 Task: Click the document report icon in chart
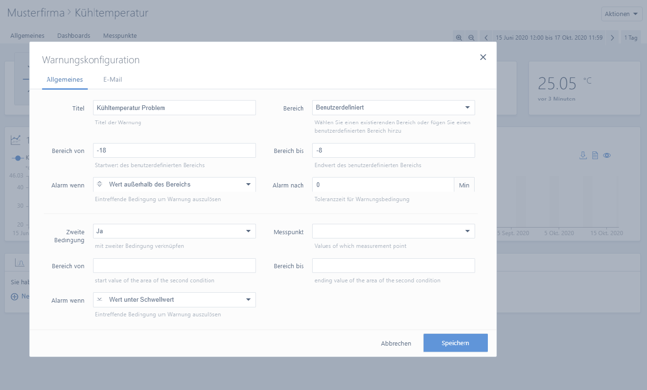click(x=595, y=155)
